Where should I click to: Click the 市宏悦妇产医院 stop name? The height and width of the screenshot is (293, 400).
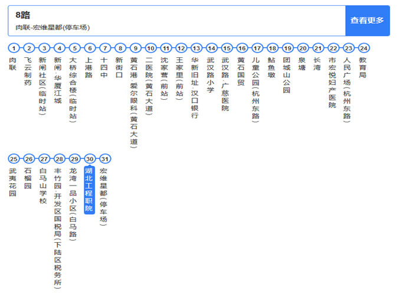[x=332, y=82]
